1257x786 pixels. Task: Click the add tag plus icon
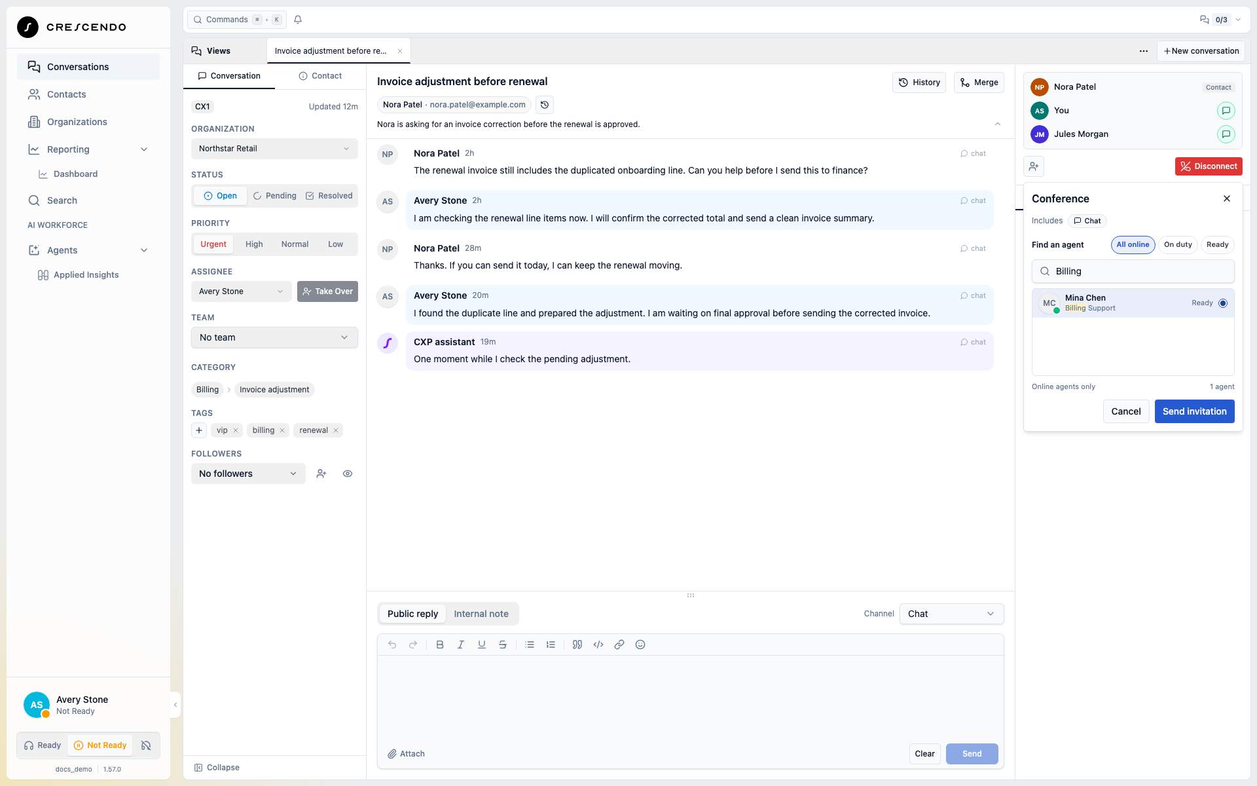[199, 430]
